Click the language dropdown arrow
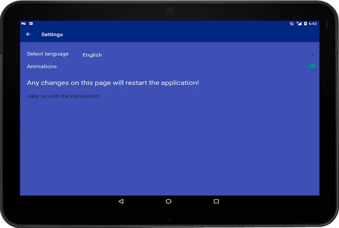Viewport: 339px width, 228px height. coord(312,55)
